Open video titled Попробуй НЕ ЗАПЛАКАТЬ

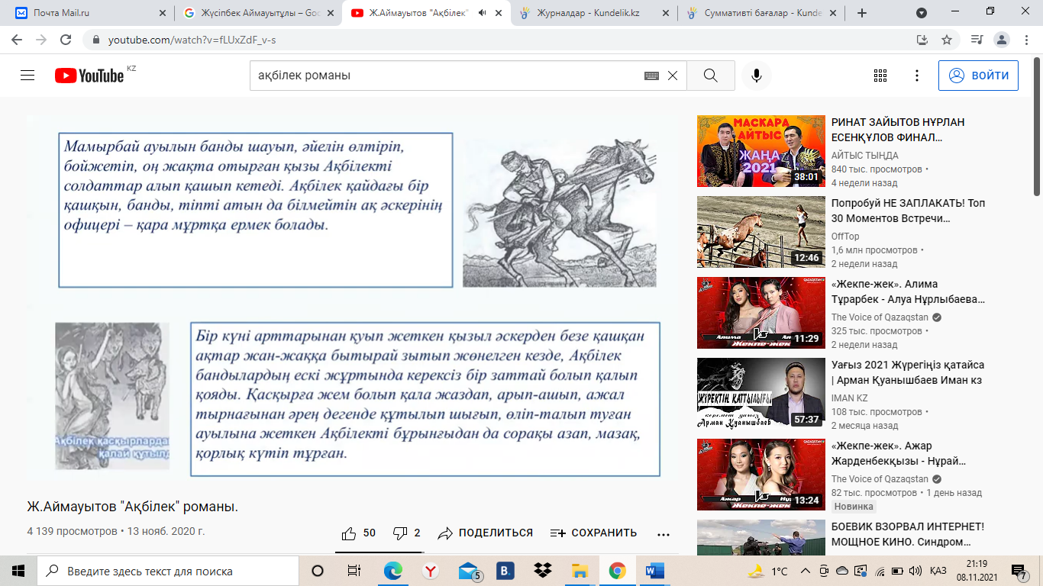(x=909, y=210)
